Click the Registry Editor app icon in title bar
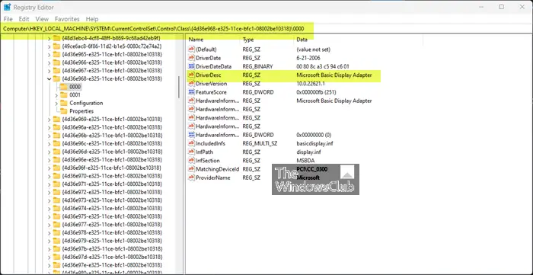533x275 pixels. 7,7
